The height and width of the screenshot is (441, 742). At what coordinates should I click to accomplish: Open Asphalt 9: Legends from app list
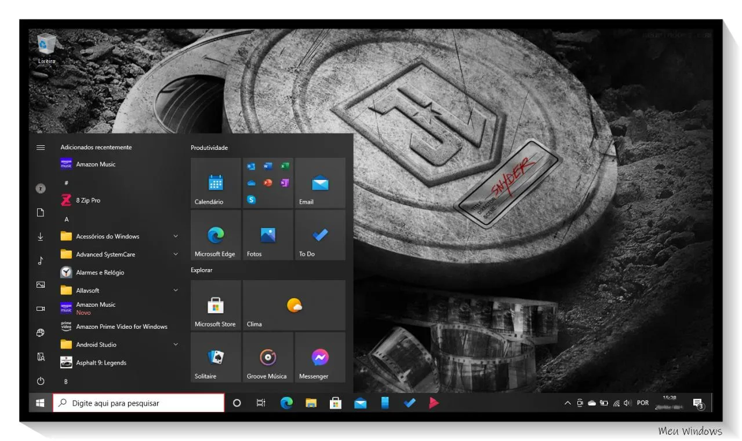[101, 363]
